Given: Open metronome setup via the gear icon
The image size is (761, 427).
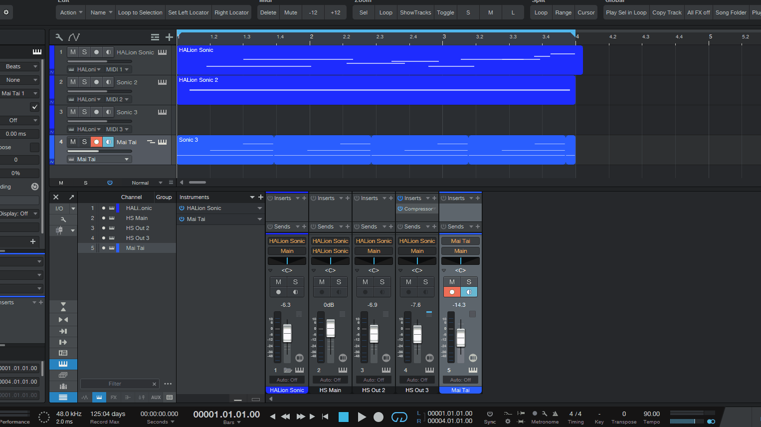Looking at the screenshot, I should coord(508,421).
